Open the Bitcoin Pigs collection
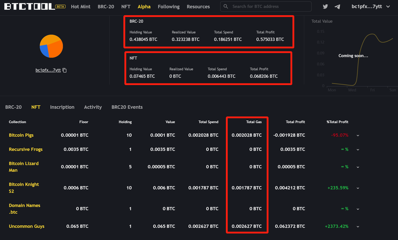 tap(21, 135)
